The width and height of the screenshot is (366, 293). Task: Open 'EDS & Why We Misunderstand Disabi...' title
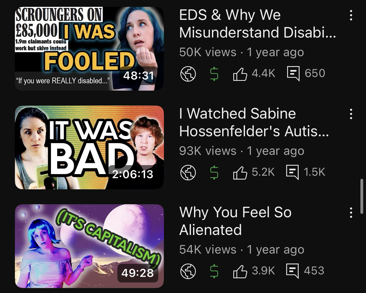point(257,24)
